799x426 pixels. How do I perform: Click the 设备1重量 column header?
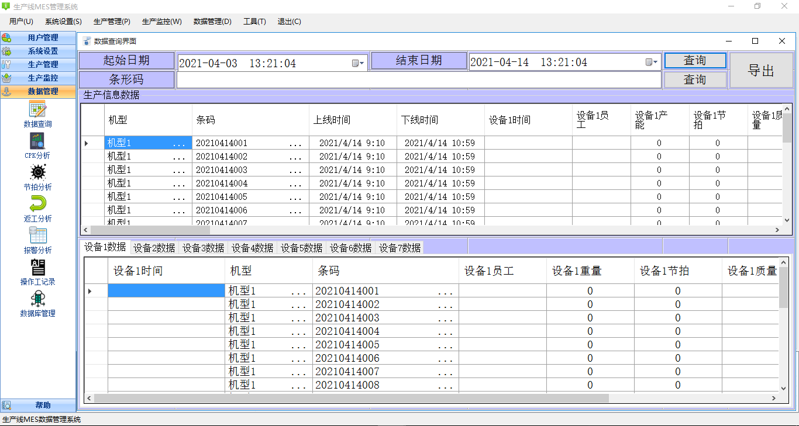coord(590,271)
